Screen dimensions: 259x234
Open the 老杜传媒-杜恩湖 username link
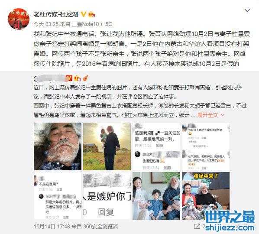[56, 14]
